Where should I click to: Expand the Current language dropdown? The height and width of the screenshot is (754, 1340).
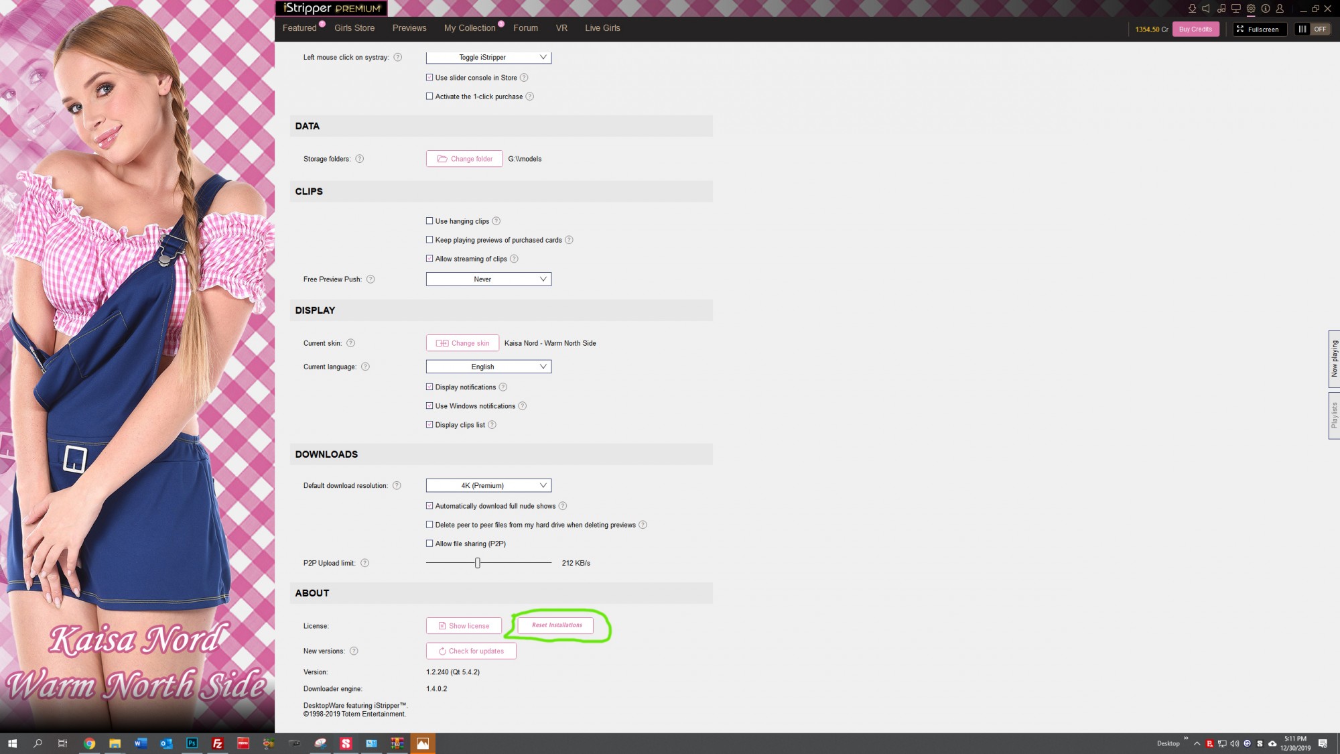tap(488, 367)
